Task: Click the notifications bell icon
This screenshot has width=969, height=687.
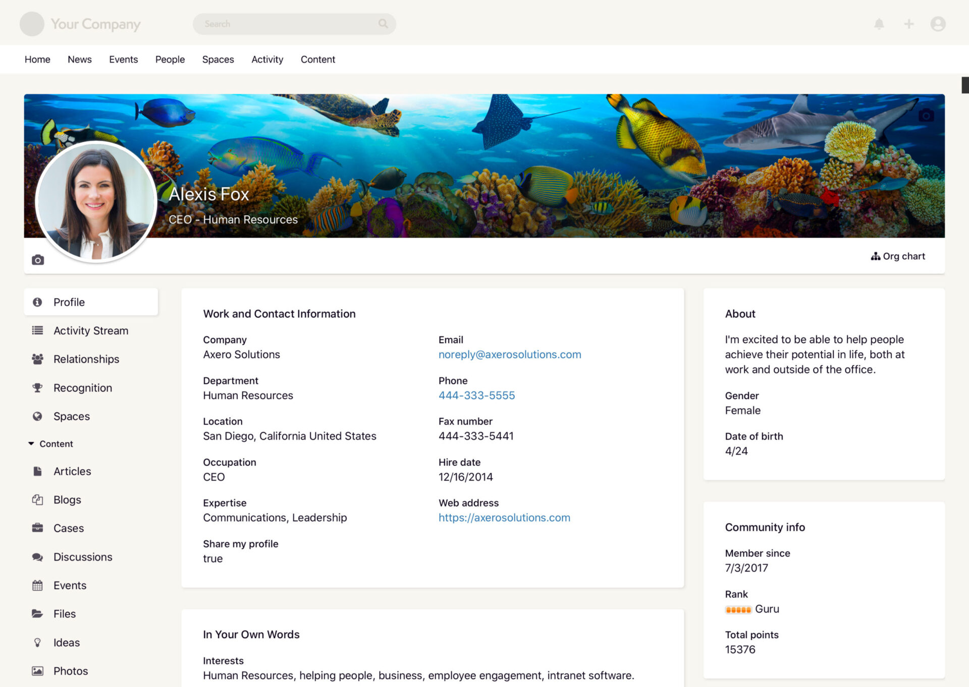Action: click(x=879, y=24)
